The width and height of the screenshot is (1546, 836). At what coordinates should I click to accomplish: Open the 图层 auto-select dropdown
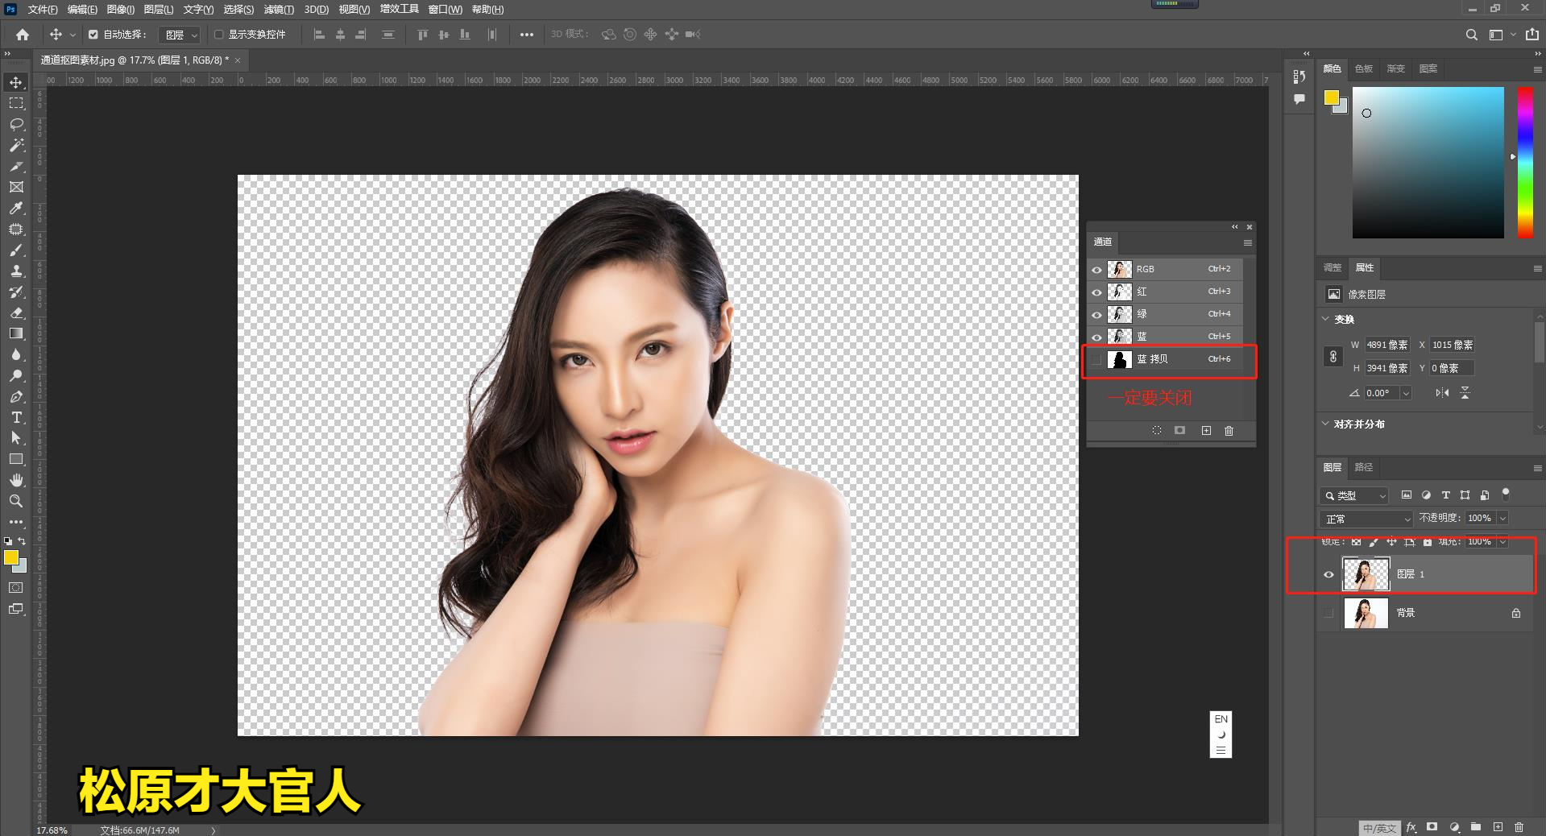pyautogui.click(x=181, y=35)
